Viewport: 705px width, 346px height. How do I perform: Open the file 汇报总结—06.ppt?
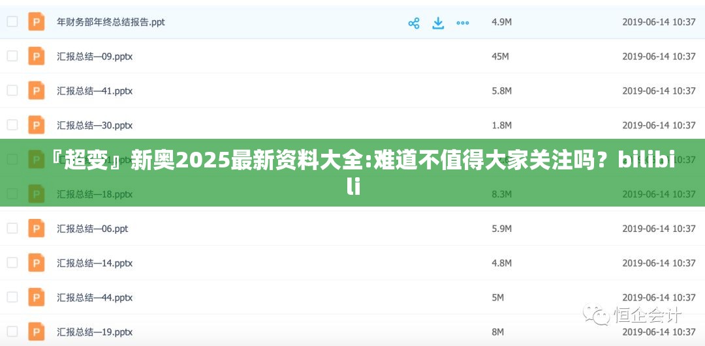point(92,229)
